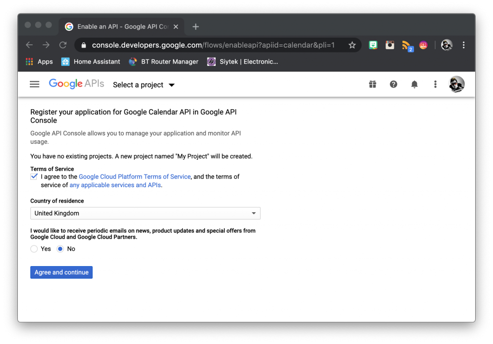Open Chrome three-dot menu
The image size is (493, 344).
click(x=464, y=45)
